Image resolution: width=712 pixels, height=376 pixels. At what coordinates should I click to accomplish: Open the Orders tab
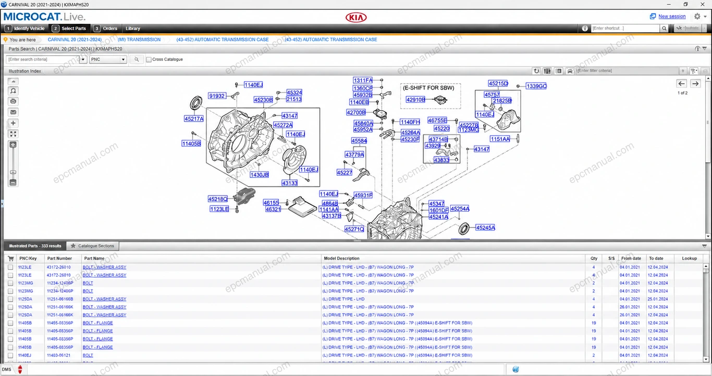106,29
